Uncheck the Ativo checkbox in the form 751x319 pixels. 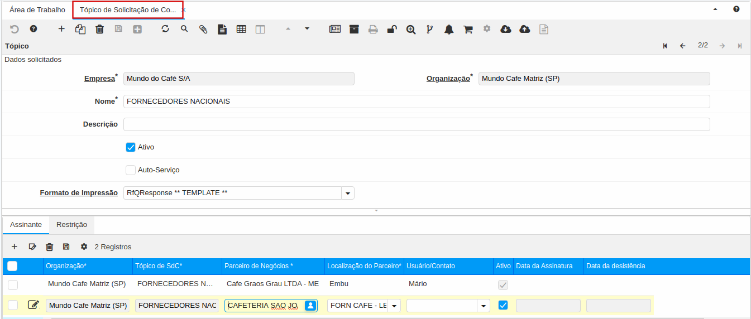[131, 147]
